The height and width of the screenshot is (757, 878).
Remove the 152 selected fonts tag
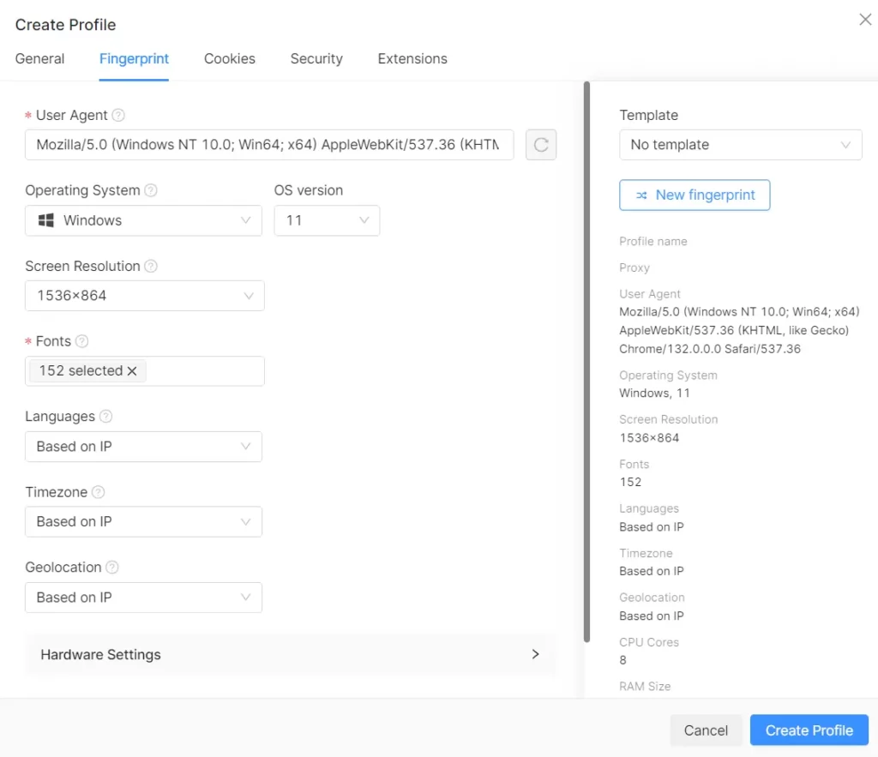tap(133, 370)
